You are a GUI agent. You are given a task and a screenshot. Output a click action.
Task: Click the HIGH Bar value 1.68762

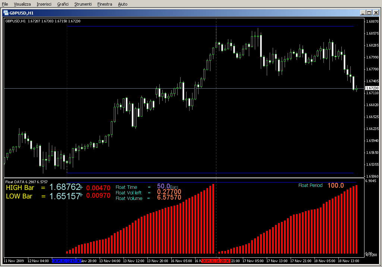pyautogui.click(x=65, y=187)
